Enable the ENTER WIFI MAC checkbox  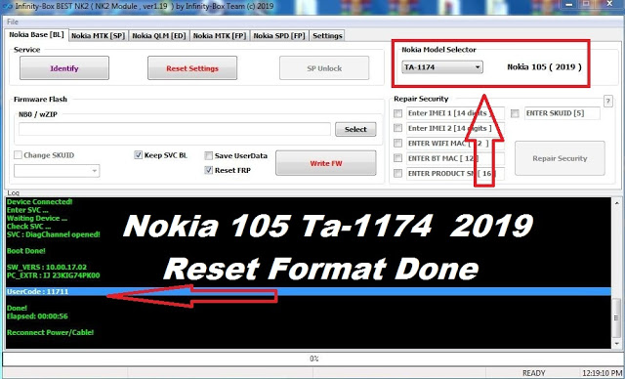[397, 143]
